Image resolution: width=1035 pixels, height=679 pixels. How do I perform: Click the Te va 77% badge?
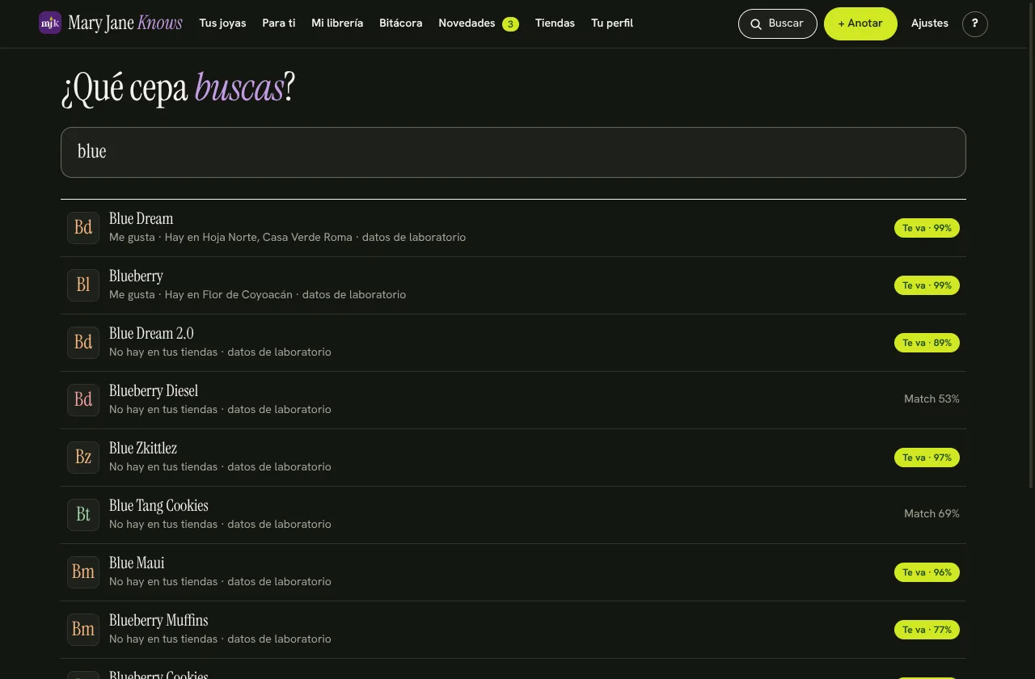tap(927, 630)
